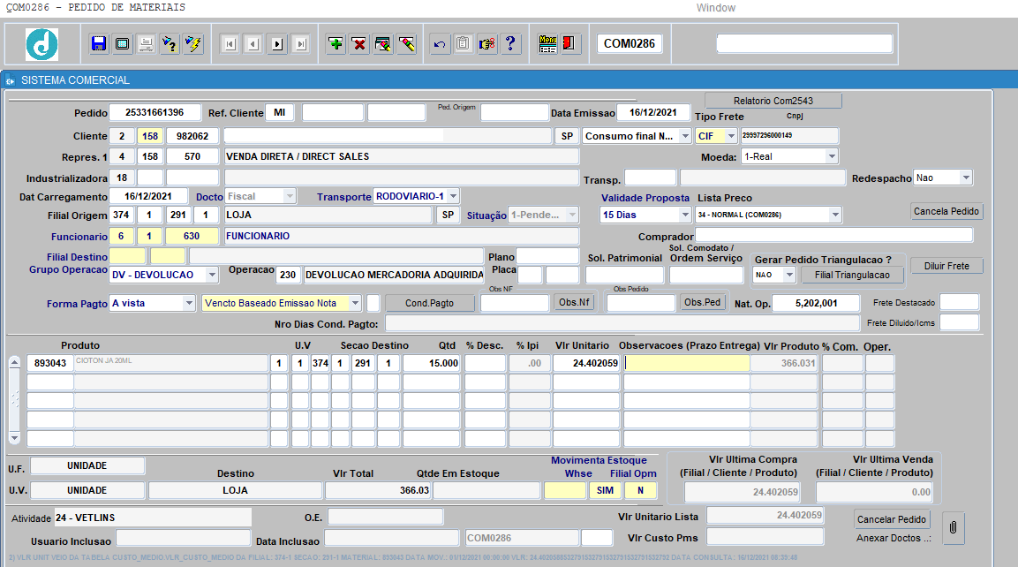Screen dimensions: 1018x567
Task: Go to last record arrow icon
Action: [300, 44]
